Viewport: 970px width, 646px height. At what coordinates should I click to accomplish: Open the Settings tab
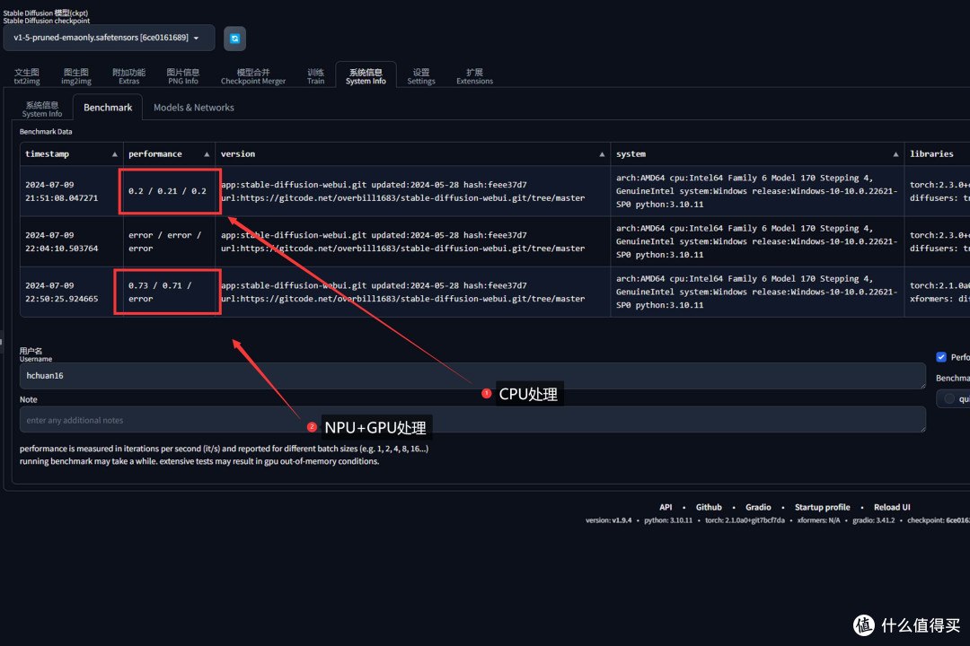click(421, 76)
